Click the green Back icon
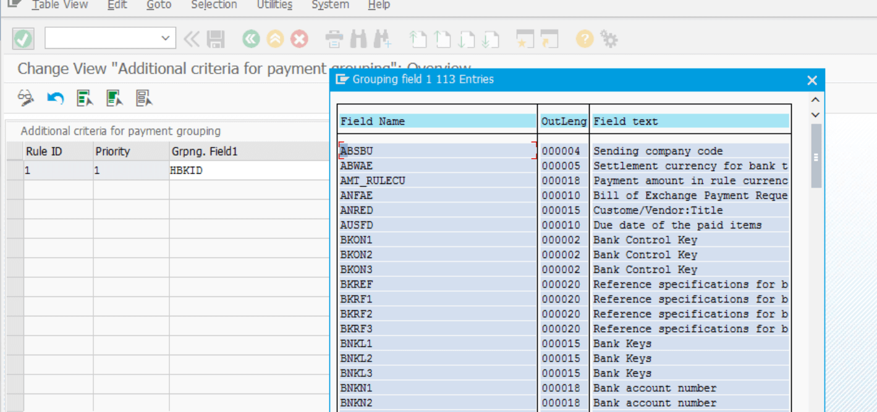Screen dimensions: 877x412 click(250, 40)
